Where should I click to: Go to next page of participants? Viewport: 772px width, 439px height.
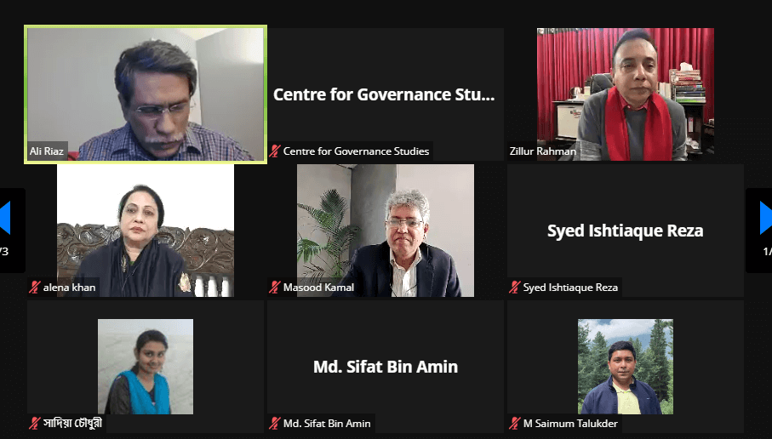tap(764, 218)
